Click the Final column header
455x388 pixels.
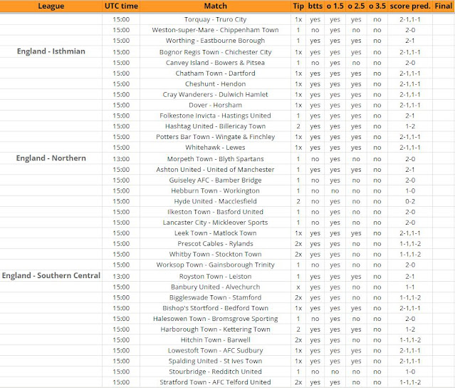(x=444, y=6)
